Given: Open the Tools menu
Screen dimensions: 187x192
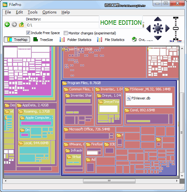Looking at the screenshot, I should [x=32, y=12].
